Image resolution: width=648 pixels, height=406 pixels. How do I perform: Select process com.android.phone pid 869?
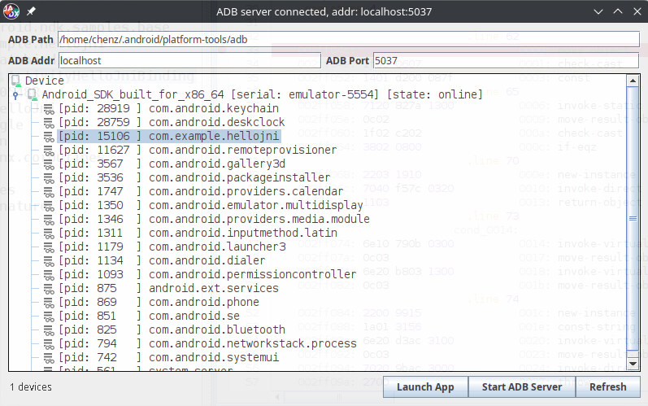pyautogui.click(x=159, y=302)
